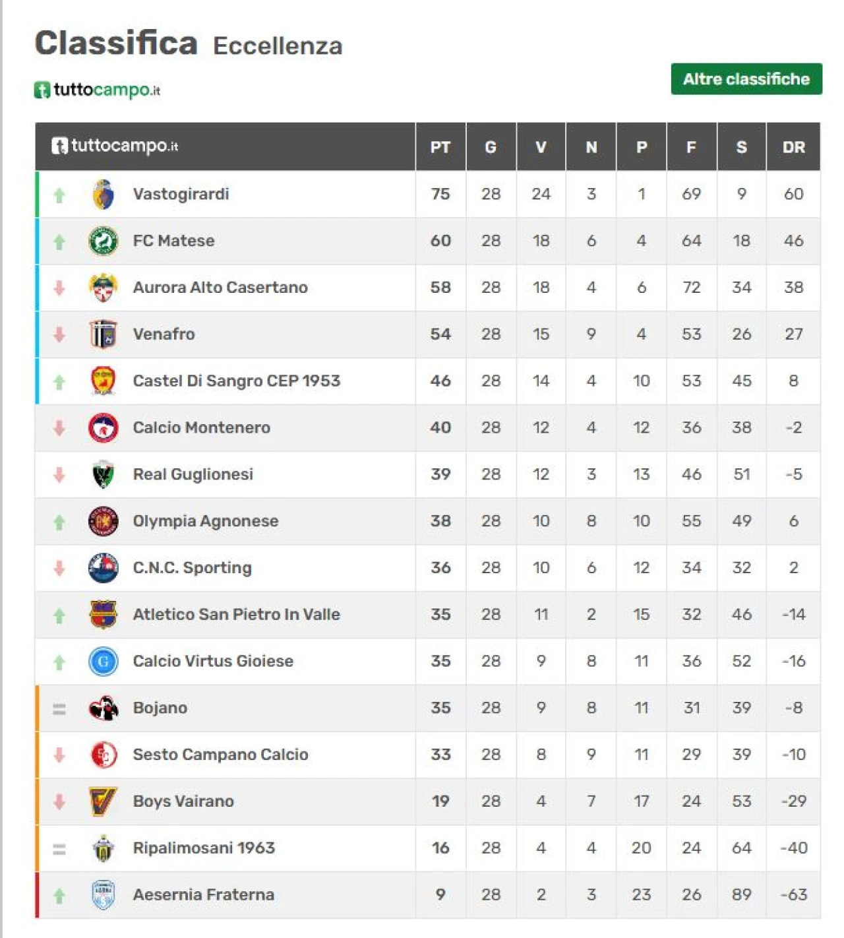844x938 pixels.
Task: Click the DR goal difference column header
Action: [x=794, y=147]
